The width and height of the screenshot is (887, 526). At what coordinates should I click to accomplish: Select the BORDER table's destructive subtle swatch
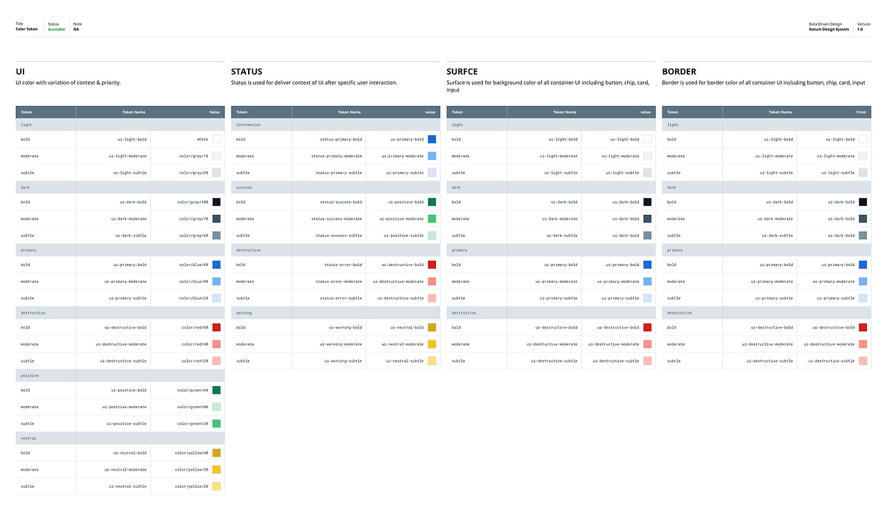[863, 361]
